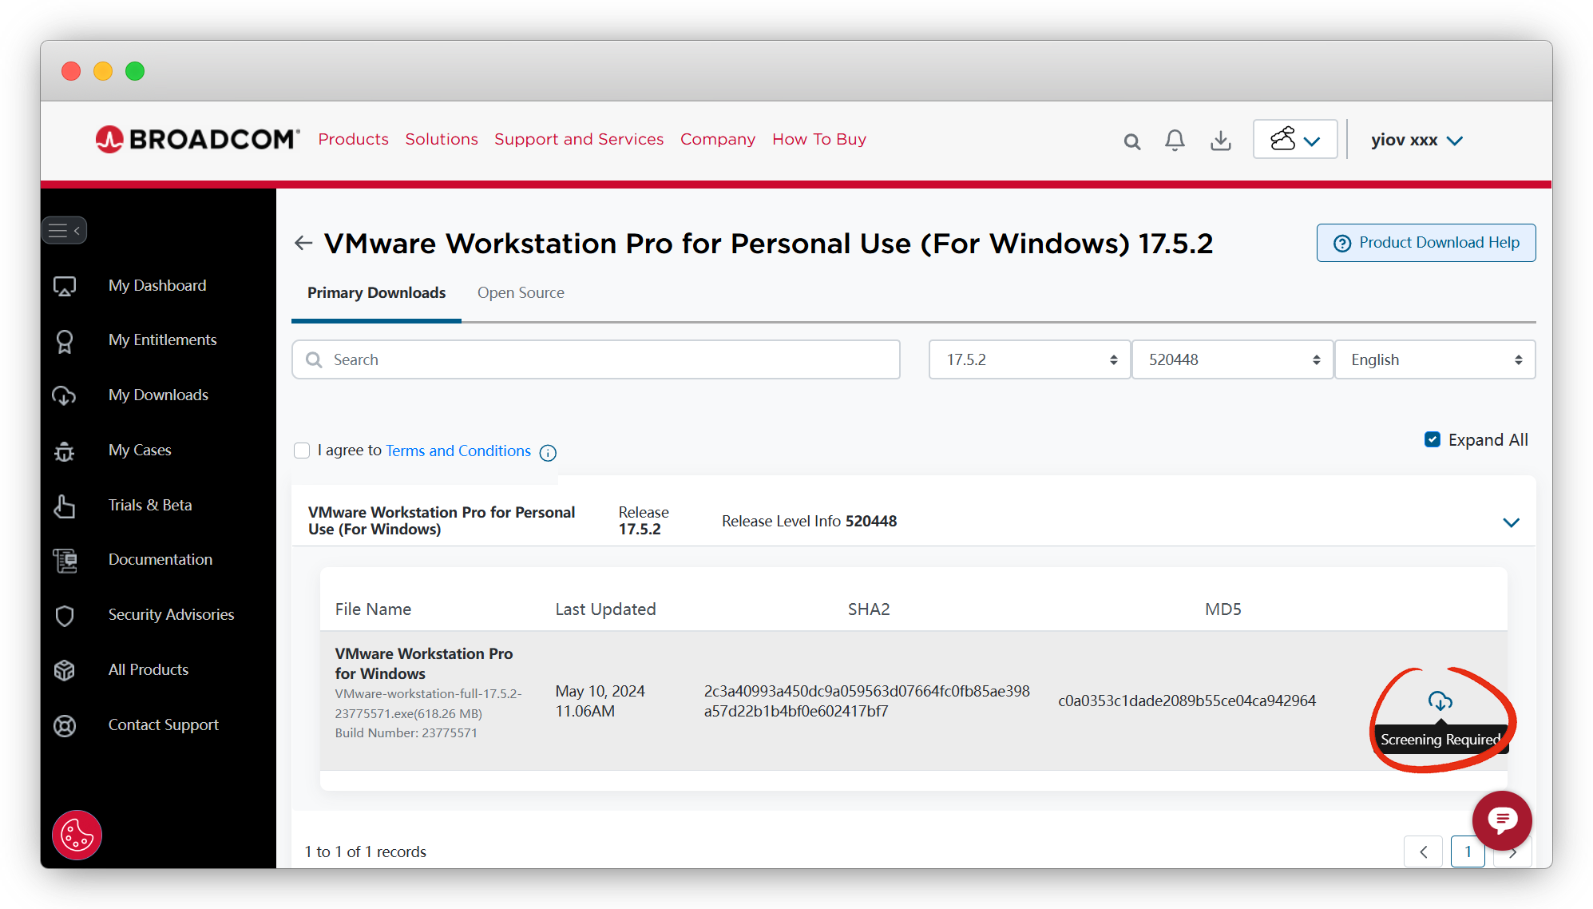Open the English language dropdown
Screen dimensions: 1593x909
point(1434,359)
